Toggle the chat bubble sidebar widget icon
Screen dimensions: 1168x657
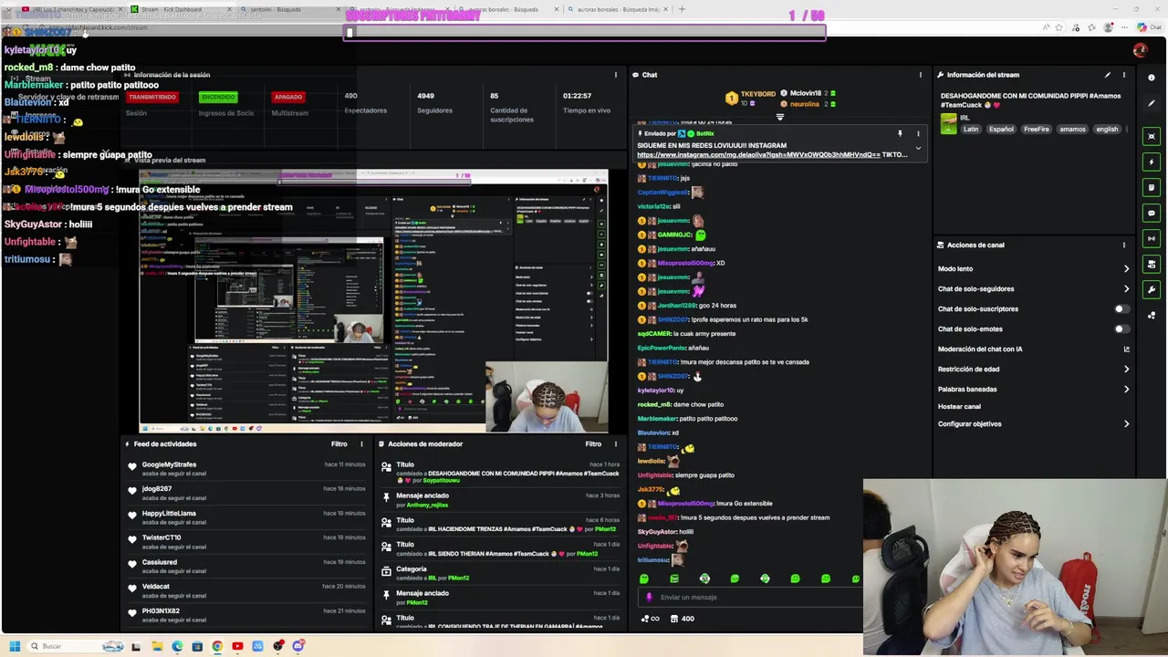[x=1152, y=213]
